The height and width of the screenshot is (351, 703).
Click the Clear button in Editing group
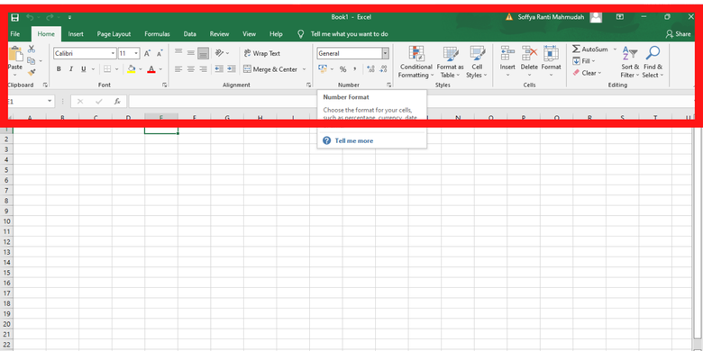point(587,73)
